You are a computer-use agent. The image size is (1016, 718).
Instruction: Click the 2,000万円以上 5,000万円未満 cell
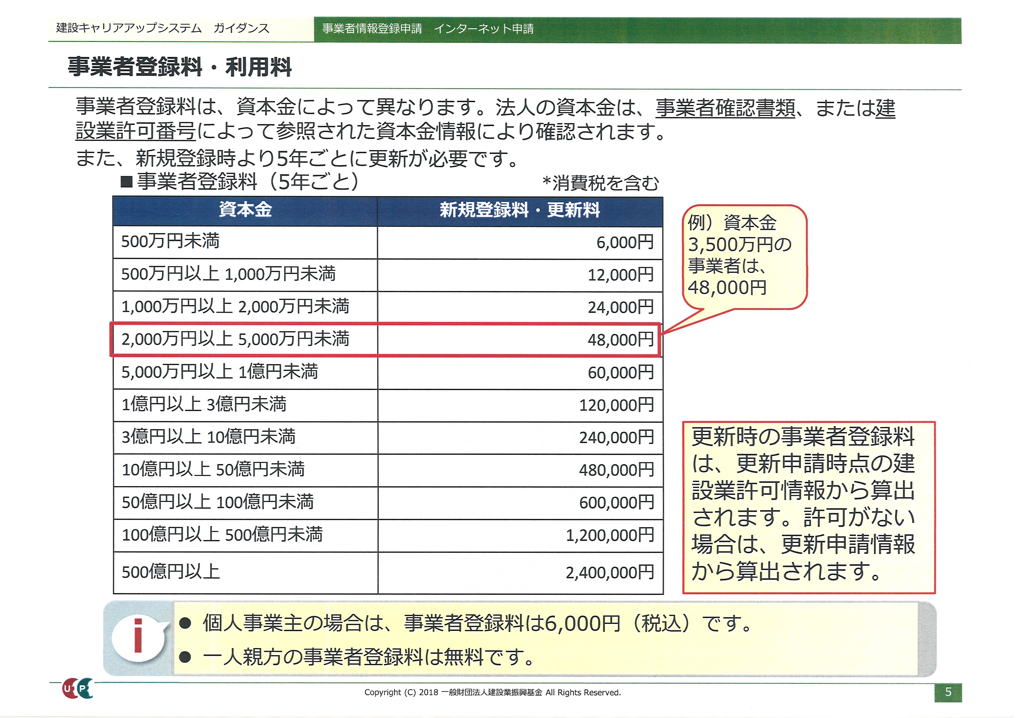pos(245,340)
